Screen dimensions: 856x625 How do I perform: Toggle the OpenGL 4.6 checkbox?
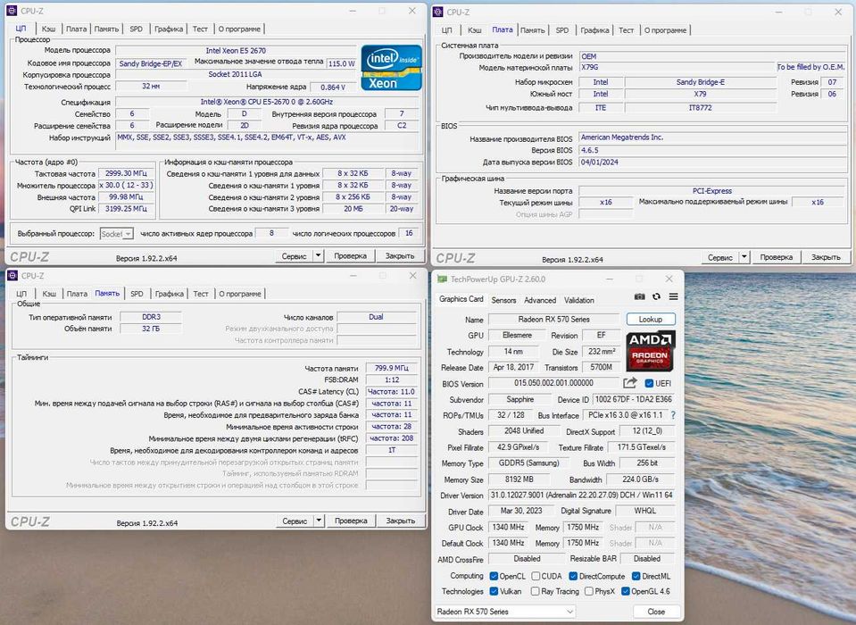point(626,591)
